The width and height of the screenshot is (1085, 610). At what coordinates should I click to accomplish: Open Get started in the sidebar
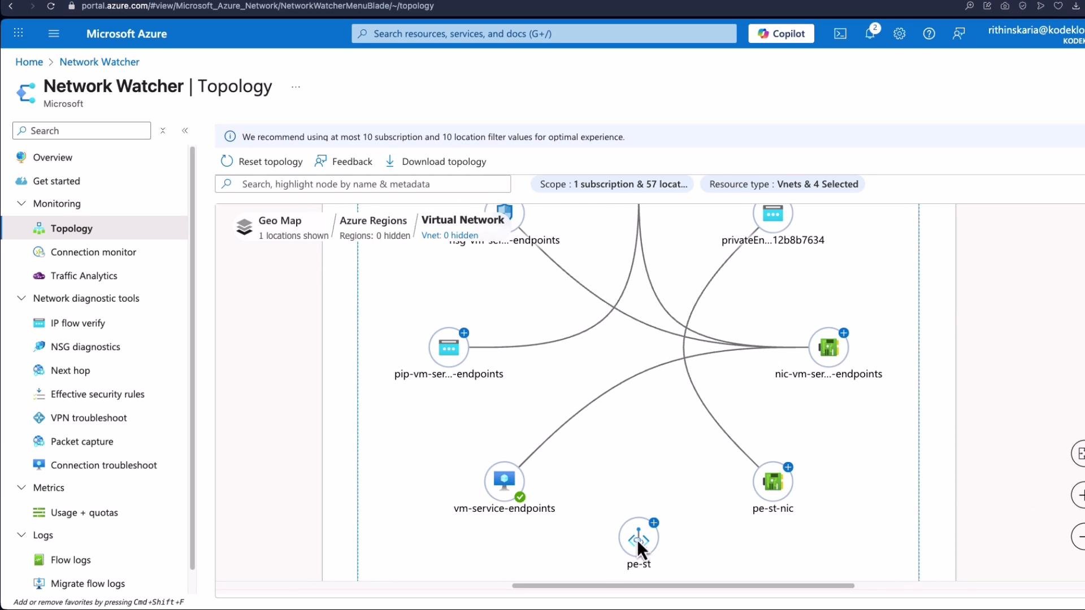57,181
